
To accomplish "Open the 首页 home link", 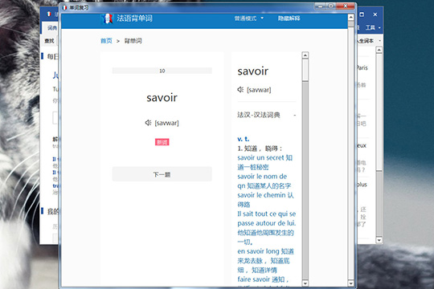I will click(x=106, y=41).
